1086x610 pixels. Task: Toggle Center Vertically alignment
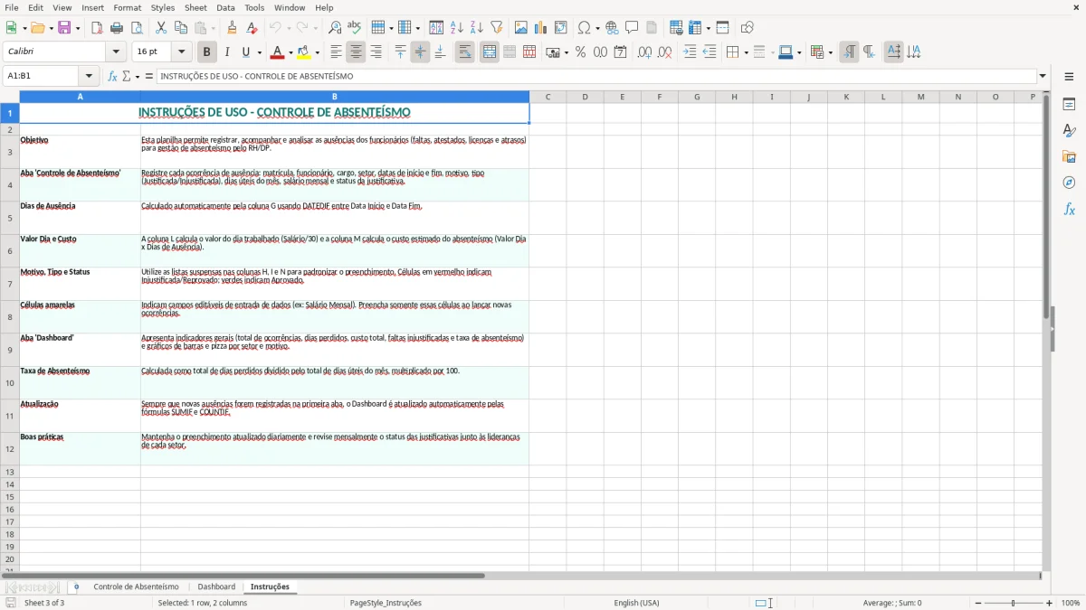click(x=420, y=52)
